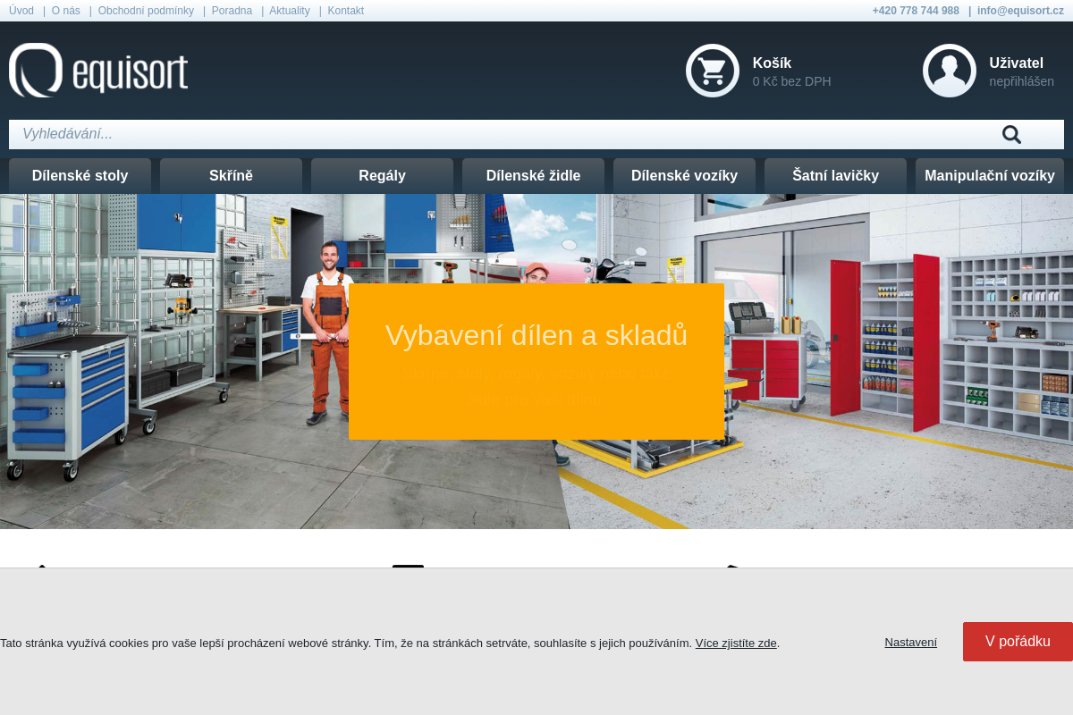This screenshot has width=1073, height=715.
Task: Open the shopping cart icon
Action: pyautogui.click(x=712, y=71)
